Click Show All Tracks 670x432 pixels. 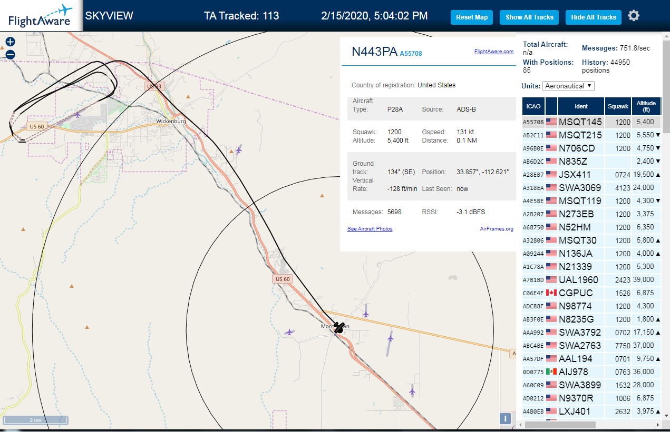click(529, 17)
